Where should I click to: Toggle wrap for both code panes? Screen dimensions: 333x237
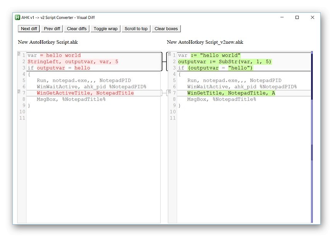pyautogui.click(x=105, y=29)
